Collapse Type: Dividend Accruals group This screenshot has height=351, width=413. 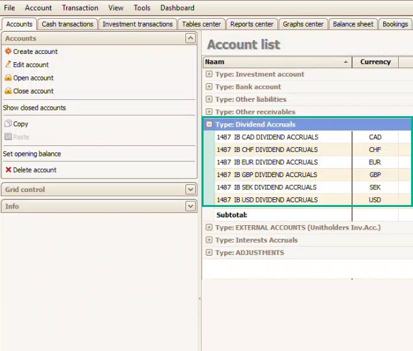pos(209,125)
